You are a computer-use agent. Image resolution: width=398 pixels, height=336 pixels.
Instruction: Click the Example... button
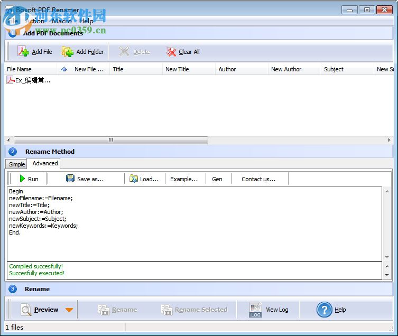coord(184,179)
